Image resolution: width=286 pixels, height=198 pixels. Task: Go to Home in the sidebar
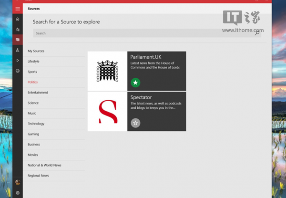point(18,19)
